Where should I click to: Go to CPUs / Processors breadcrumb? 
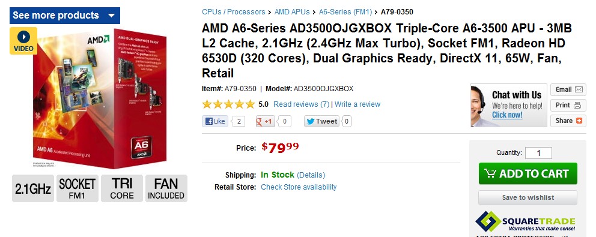233,12
